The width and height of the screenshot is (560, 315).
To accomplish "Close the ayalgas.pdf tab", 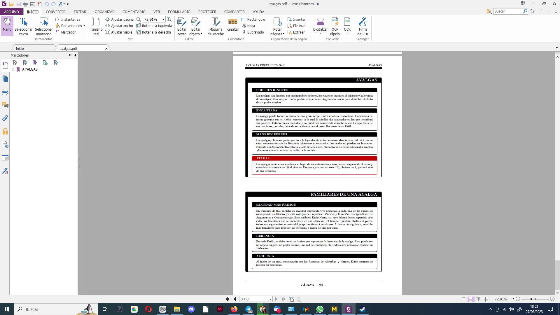I will click(106, 49).
